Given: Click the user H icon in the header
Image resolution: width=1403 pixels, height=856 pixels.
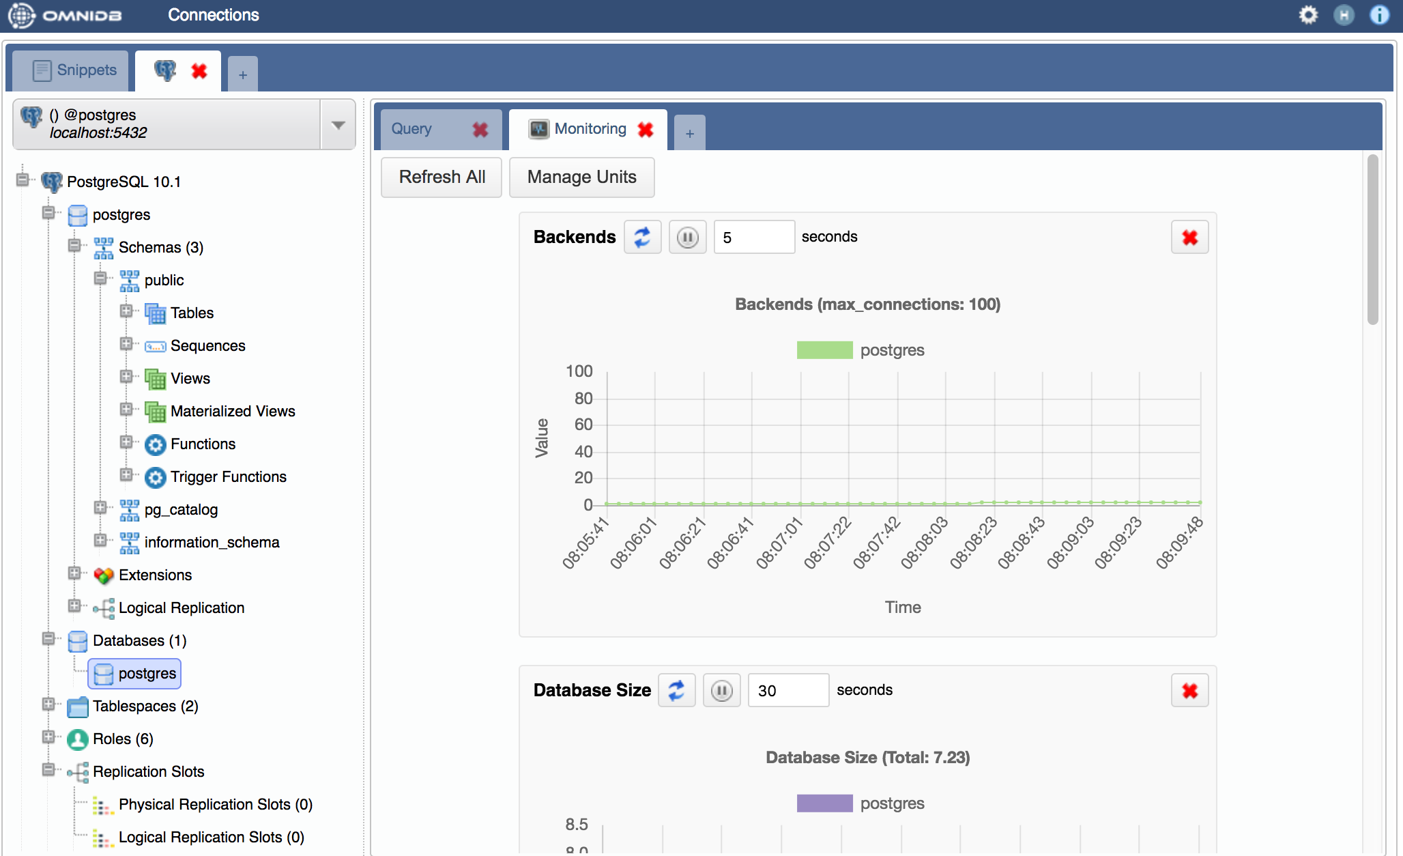Looking at the screenshot, I should (x=1344, y=15).
